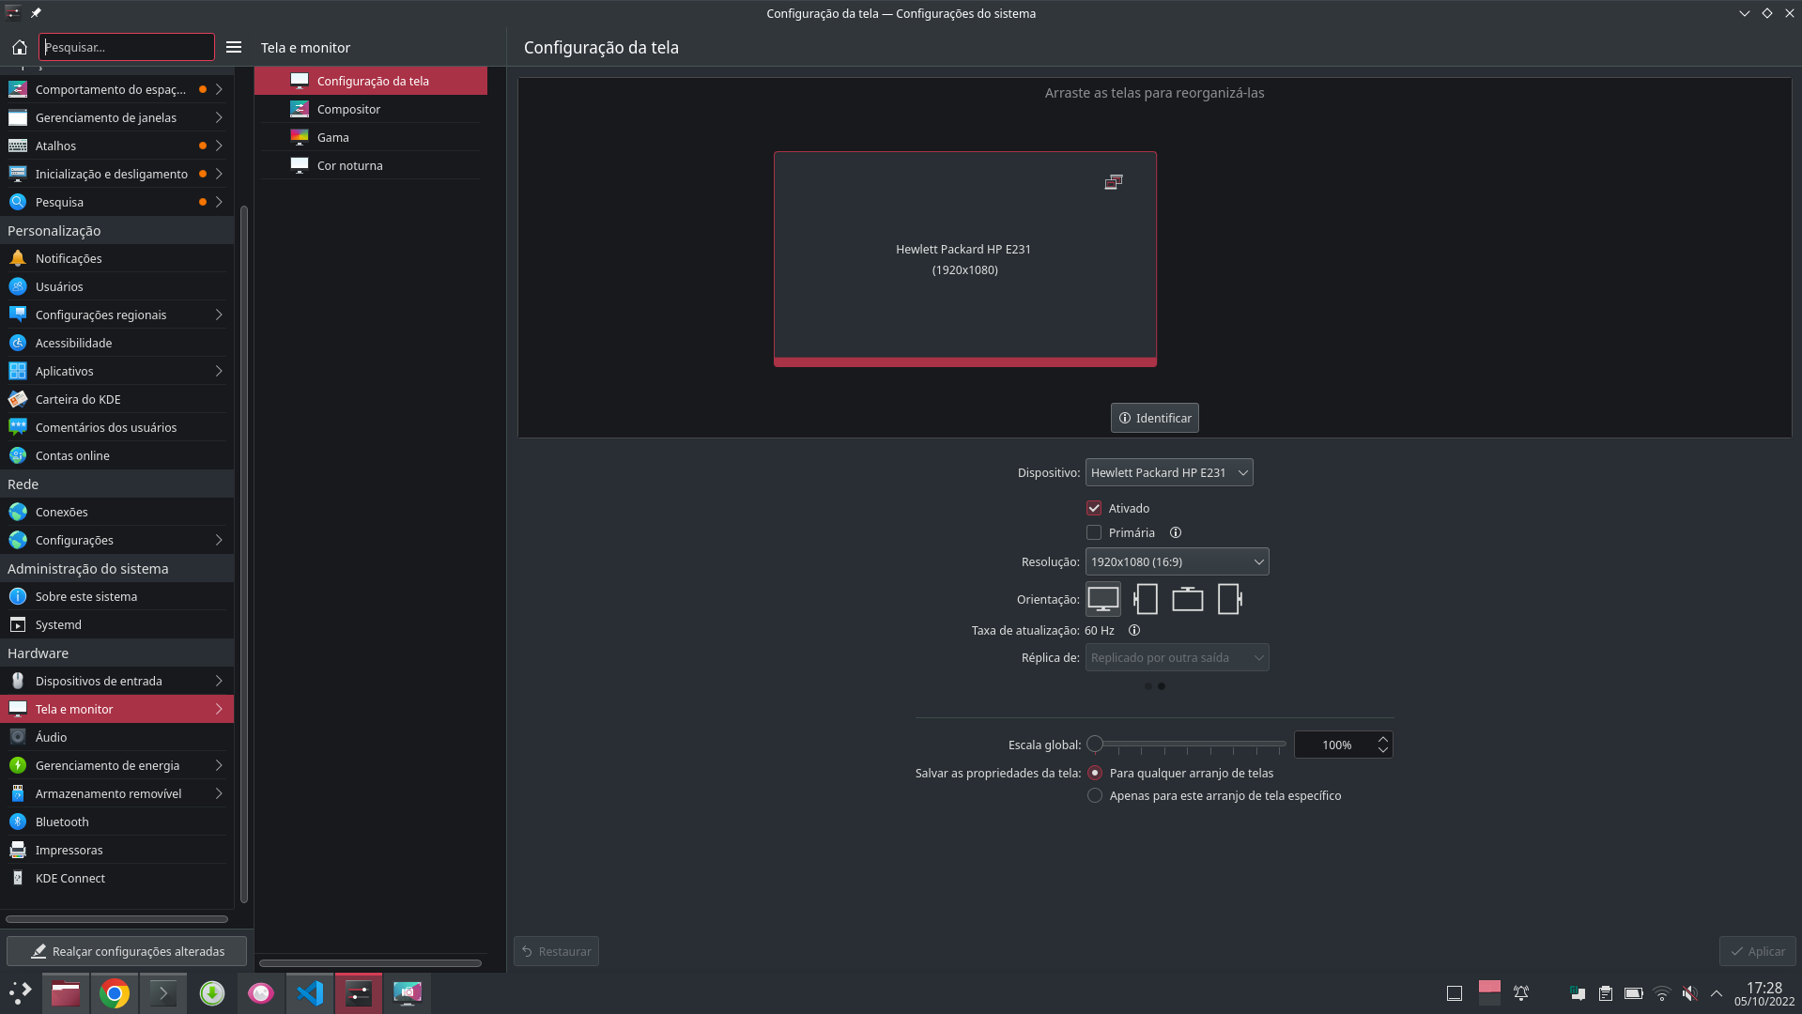Enable the Primária checkbox
This screenshot has width=1802, height=1014.
pyautogui.click(x=1094, y=532)
